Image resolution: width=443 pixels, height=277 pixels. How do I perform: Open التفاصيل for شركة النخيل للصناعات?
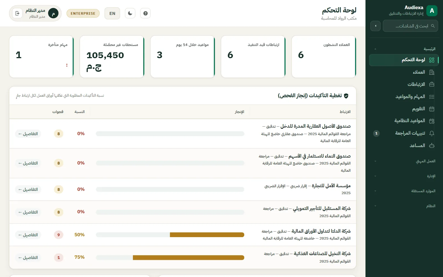point(28,258)
